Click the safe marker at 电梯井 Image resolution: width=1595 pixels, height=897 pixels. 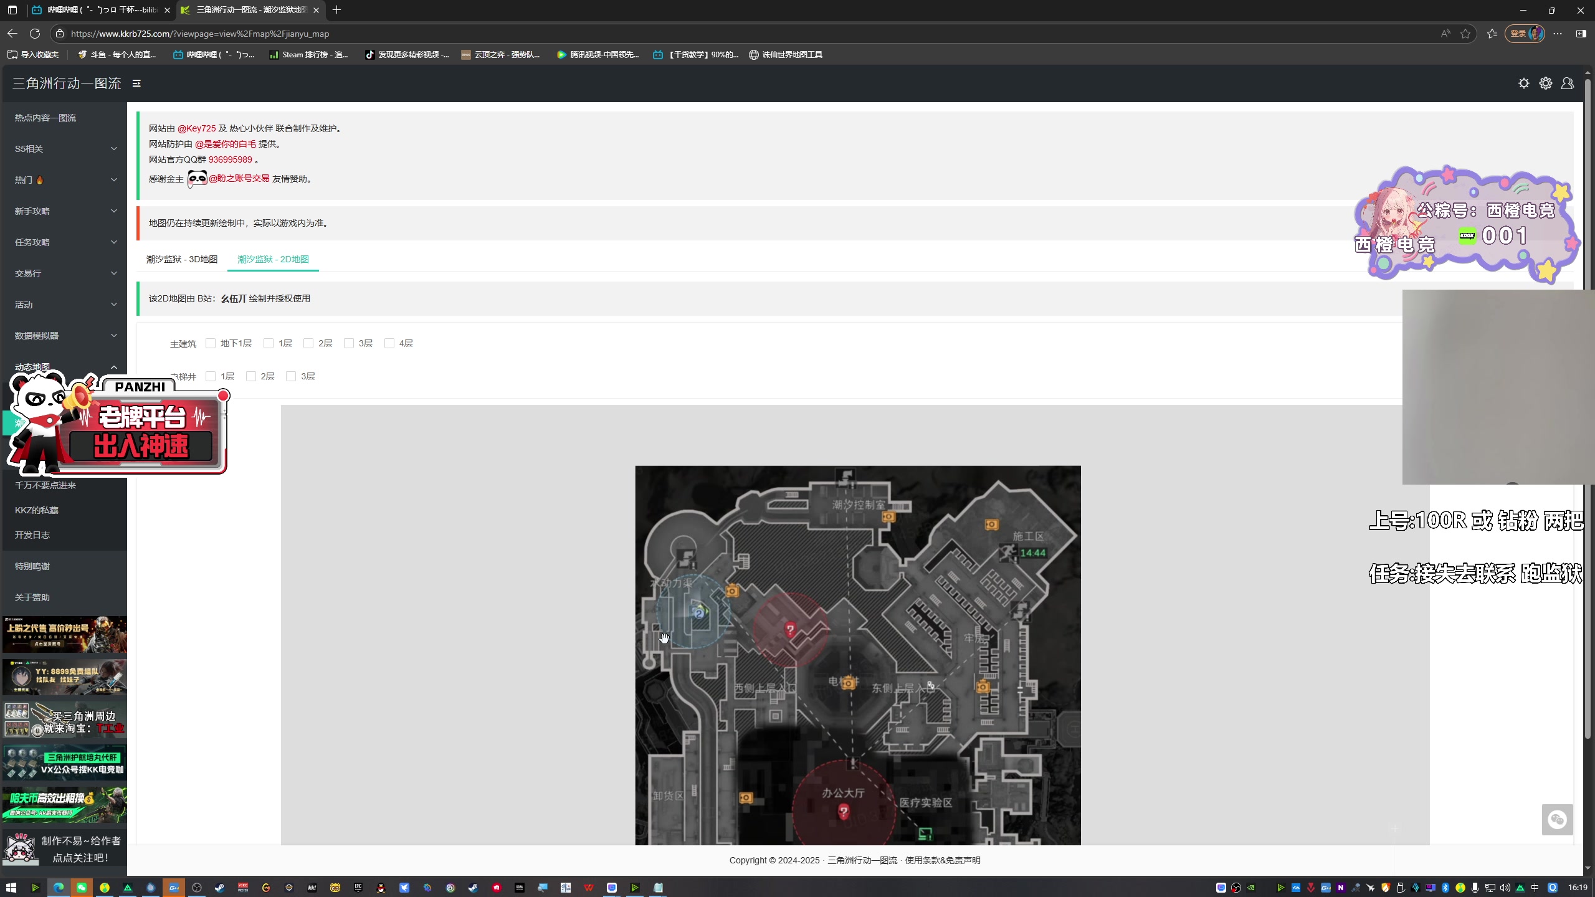(847, 683)
